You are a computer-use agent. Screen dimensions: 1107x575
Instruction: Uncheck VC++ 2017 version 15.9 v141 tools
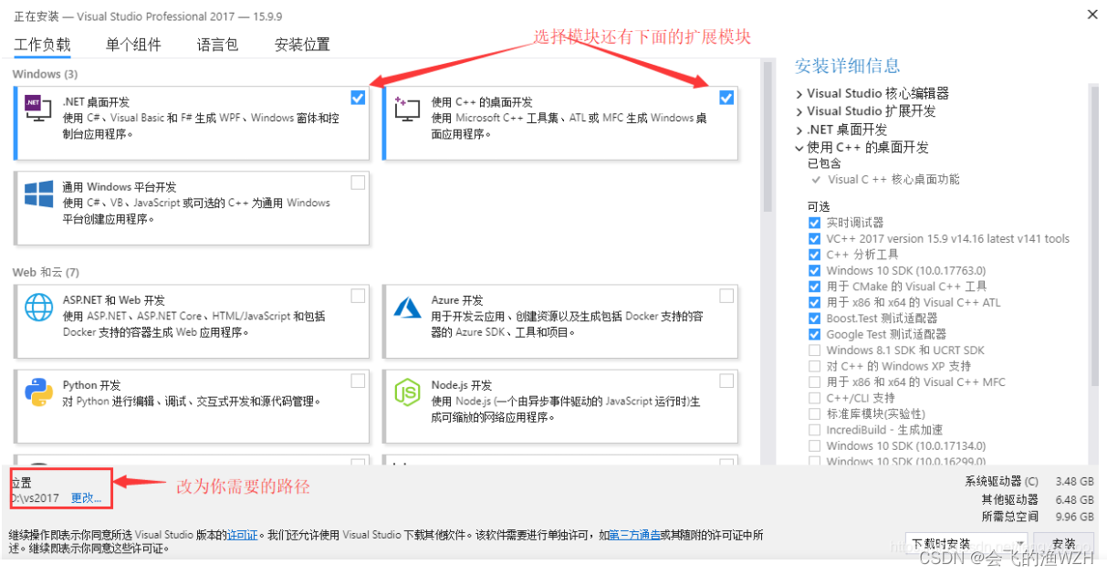pos(814,238)
